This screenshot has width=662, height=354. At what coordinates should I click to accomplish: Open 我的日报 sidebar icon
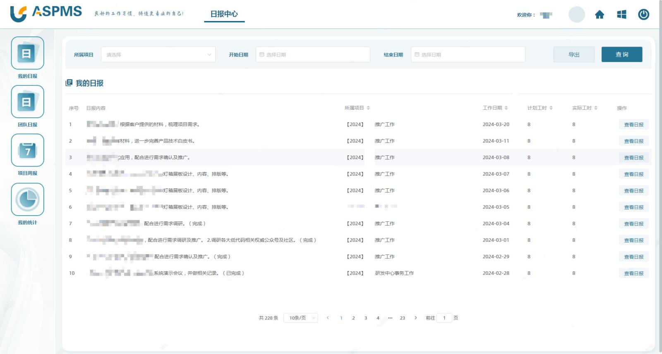27,53
